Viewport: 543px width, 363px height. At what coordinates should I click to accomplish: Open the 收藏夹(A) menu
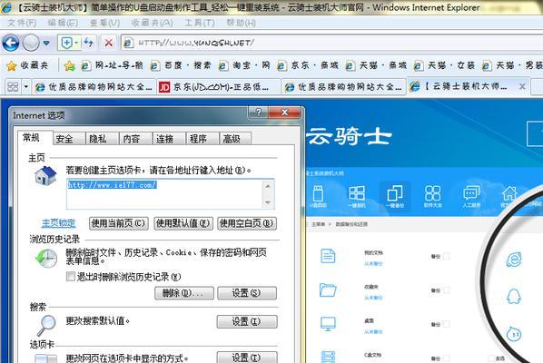(152, 24)
